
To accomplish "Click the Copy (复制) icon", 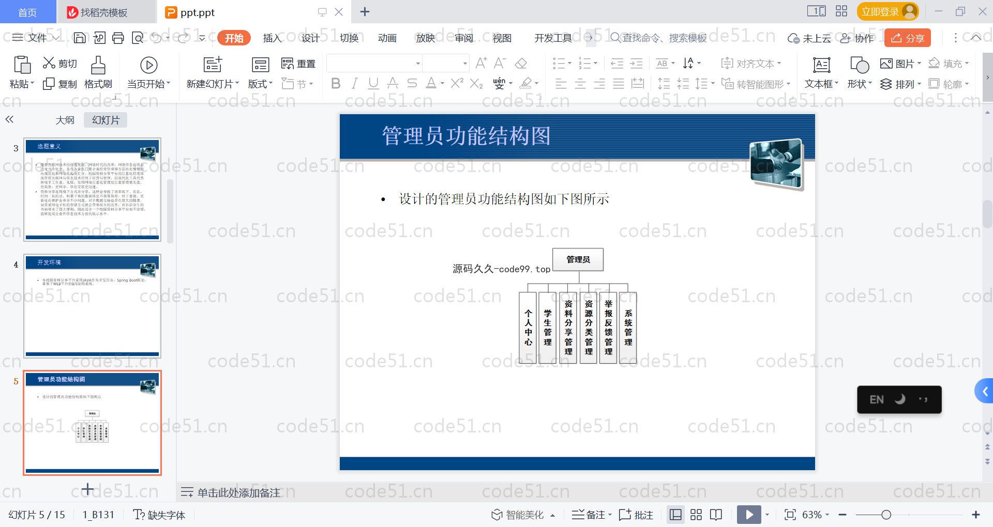I will click(x=49, y=84).
